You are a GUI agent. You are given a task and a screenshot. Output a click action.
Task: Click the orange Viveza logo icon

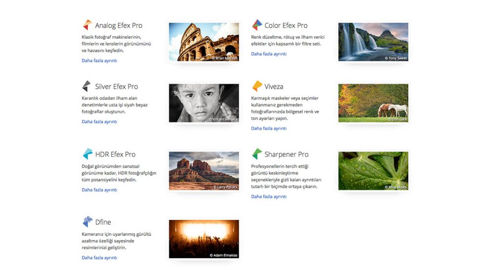tap(257, 86)
